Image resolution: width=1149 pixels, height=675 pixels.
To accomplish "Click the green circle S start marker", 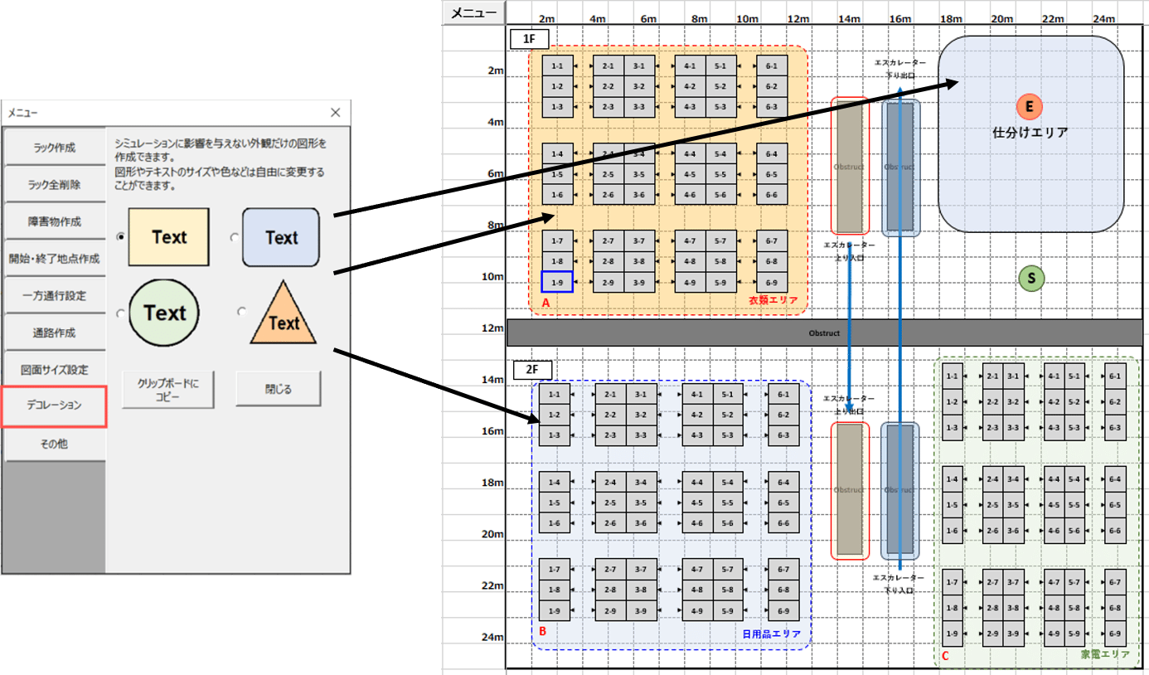I will (x=1031, y=279).
